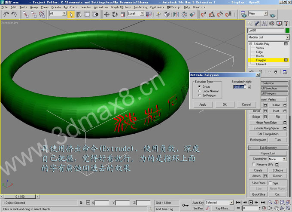This screenshot has height=212, width=292.
Task: Select the Select and Move tool
Action: point(107,14)
